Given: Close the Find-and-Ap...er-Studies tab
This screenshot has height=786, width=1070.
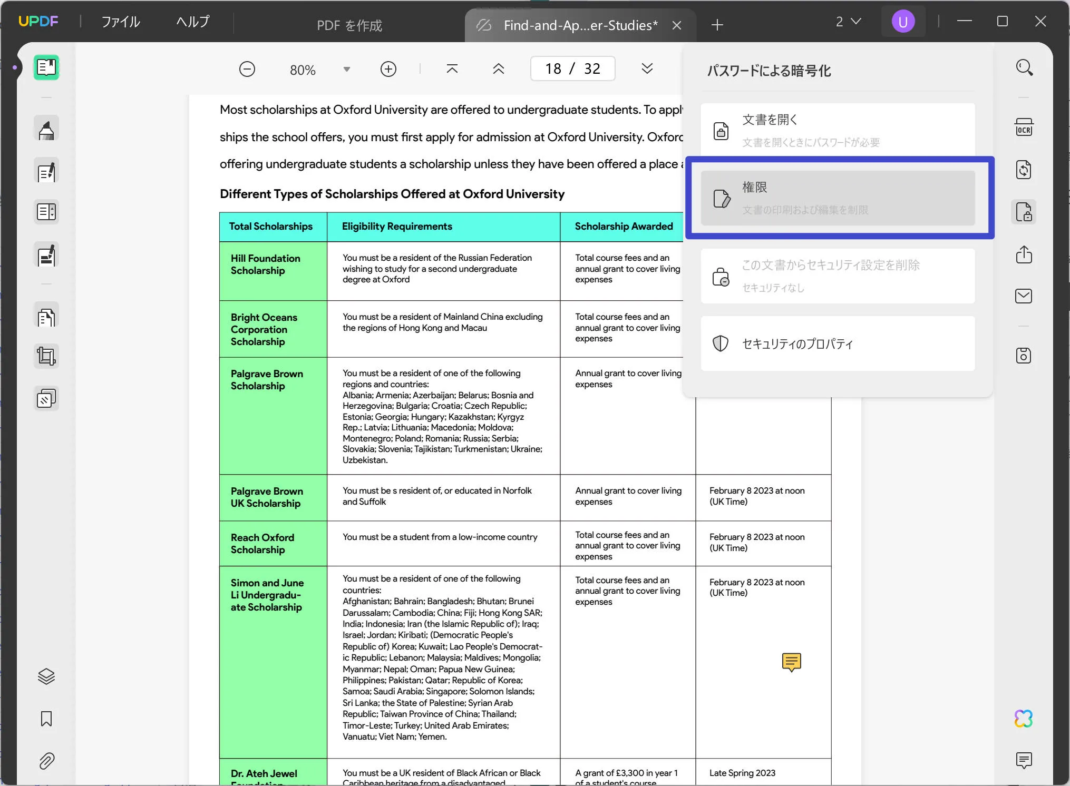Looking at the screenshot, I should coord(677,25).
